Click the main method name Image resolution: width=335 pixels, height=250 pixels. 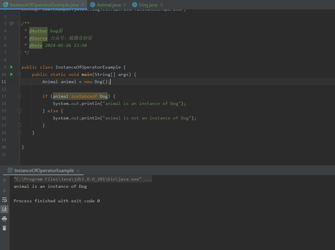pos(87,74)
